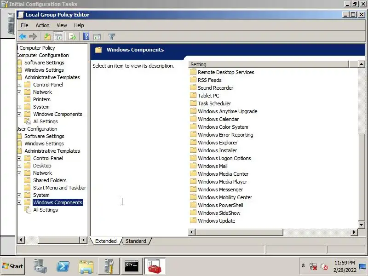Click the Setting column header
368x276 pixels.
269,64
